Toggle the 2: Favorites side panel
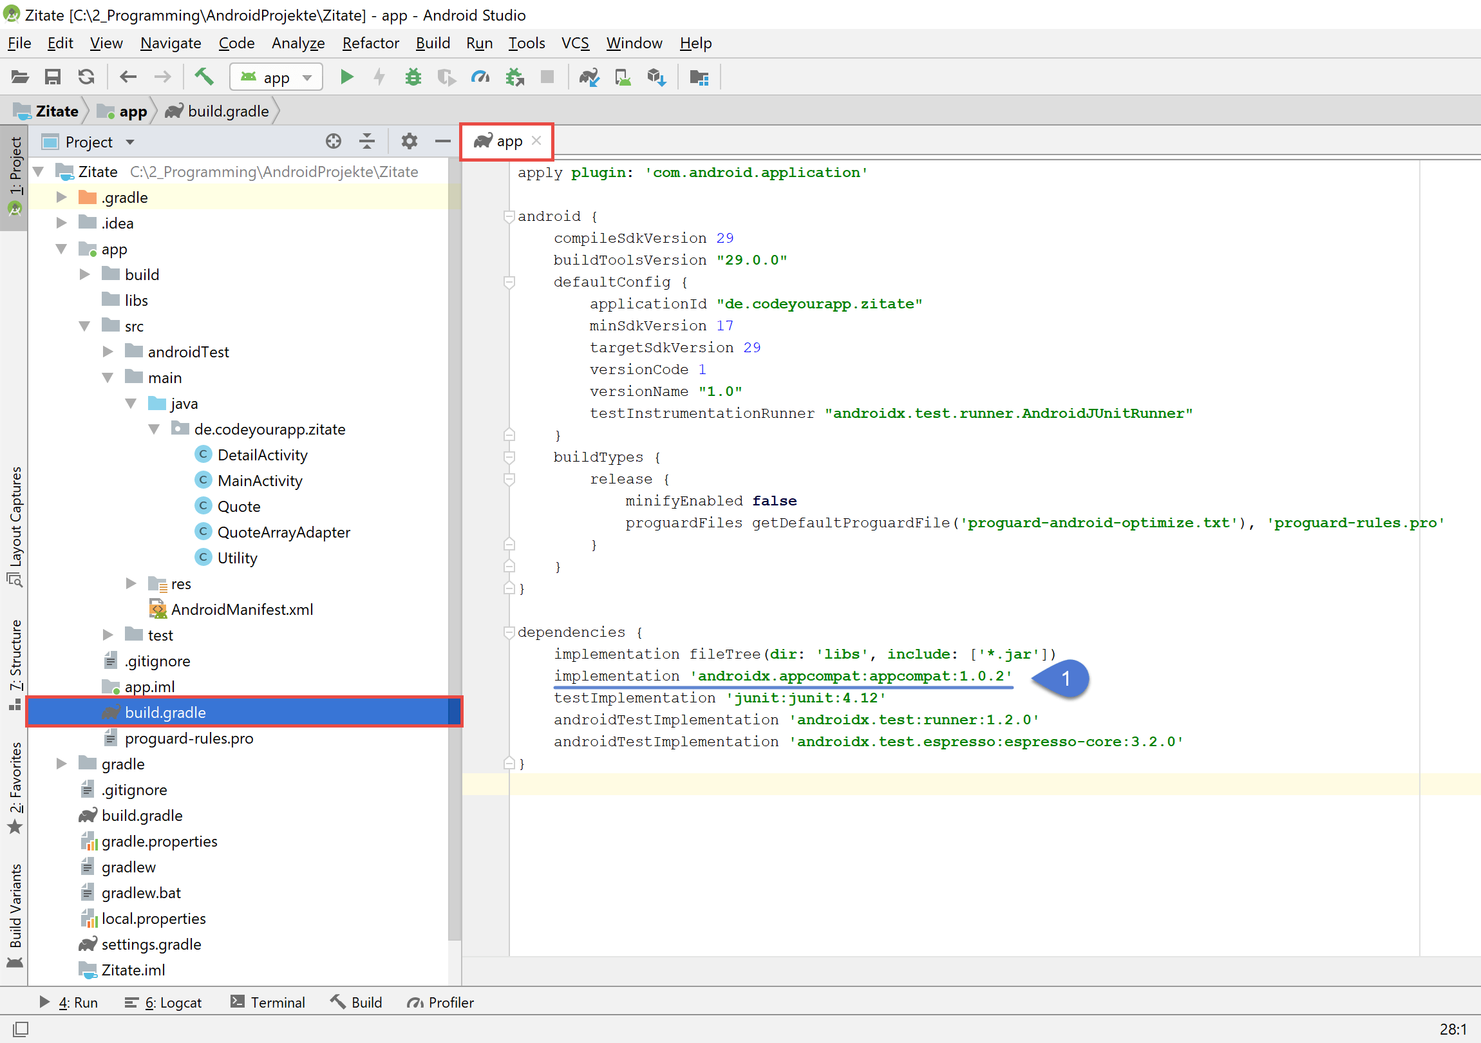This screenshot has width=1481, height=1043. click(x=15, y=788)
